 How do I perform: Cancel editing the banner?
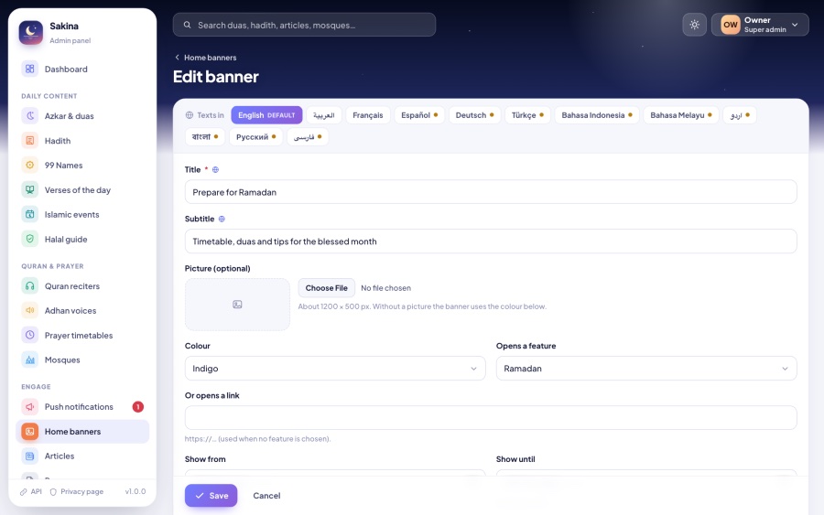[266, 496]
